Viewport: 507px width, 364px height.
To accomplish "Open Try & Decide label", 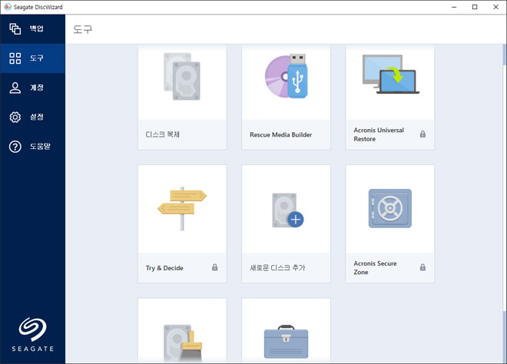I will pos(164,268).
